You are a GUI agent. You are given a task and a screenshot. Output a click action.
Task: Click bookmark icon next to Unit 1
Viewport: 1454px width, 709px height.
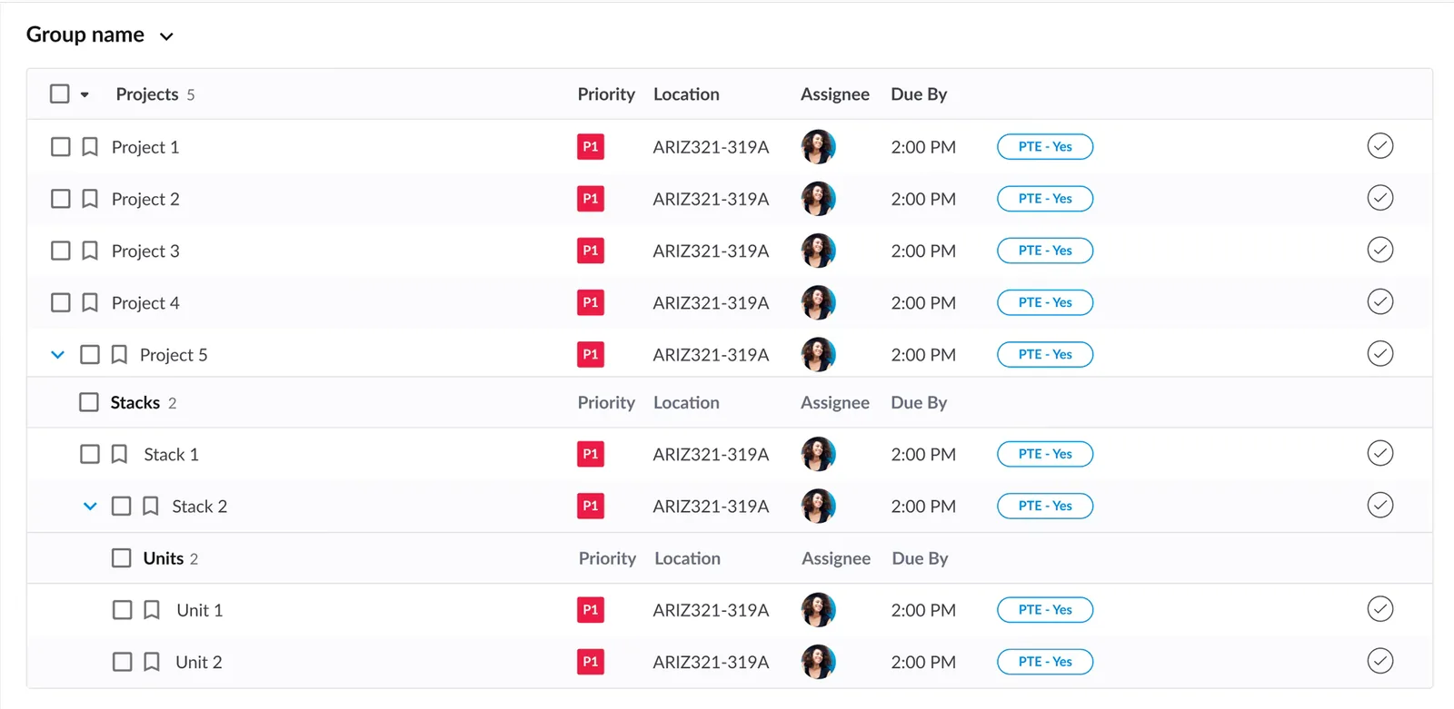(x=152, y=610)
